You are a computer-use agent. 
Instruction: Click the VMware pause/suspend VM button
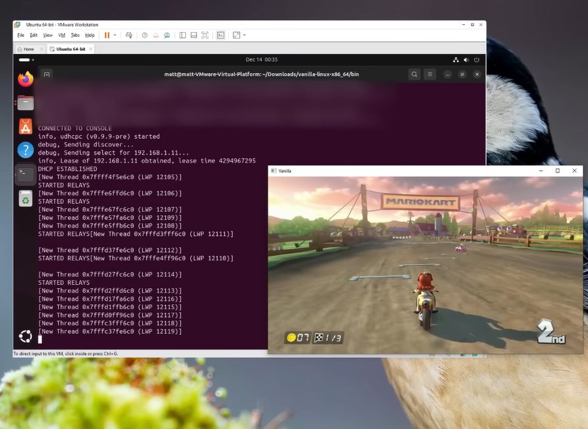coord(107,35)
